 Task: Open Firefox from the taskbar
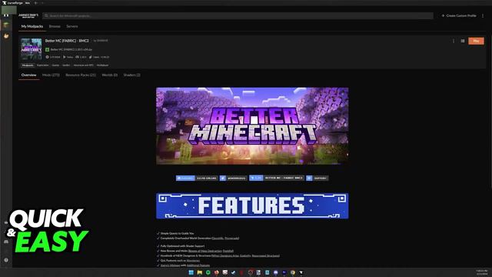(217, 272)
